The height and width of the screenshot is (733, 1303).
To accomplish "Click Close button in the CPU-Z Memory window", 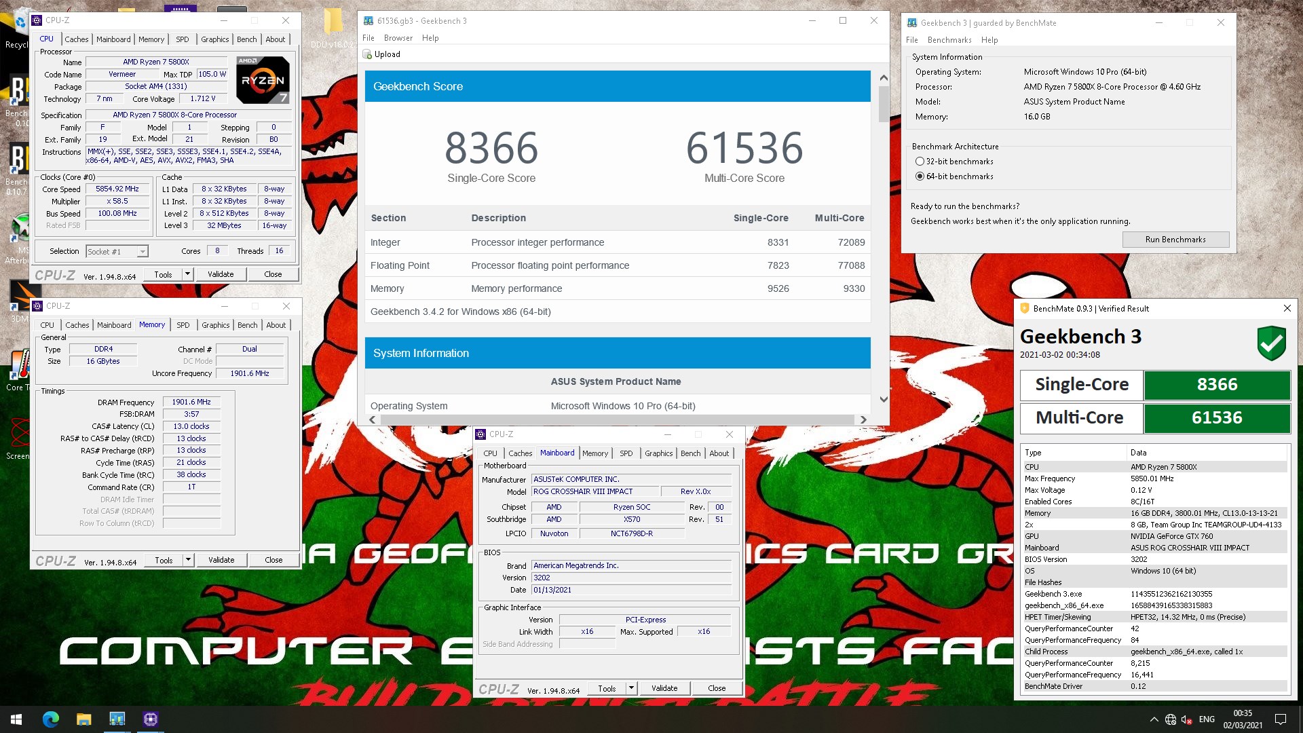I will pos(273,560).
